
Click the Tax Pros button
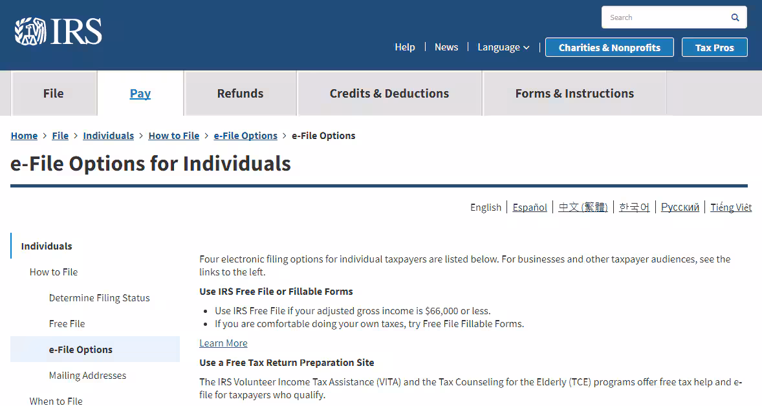click(714, 48)
